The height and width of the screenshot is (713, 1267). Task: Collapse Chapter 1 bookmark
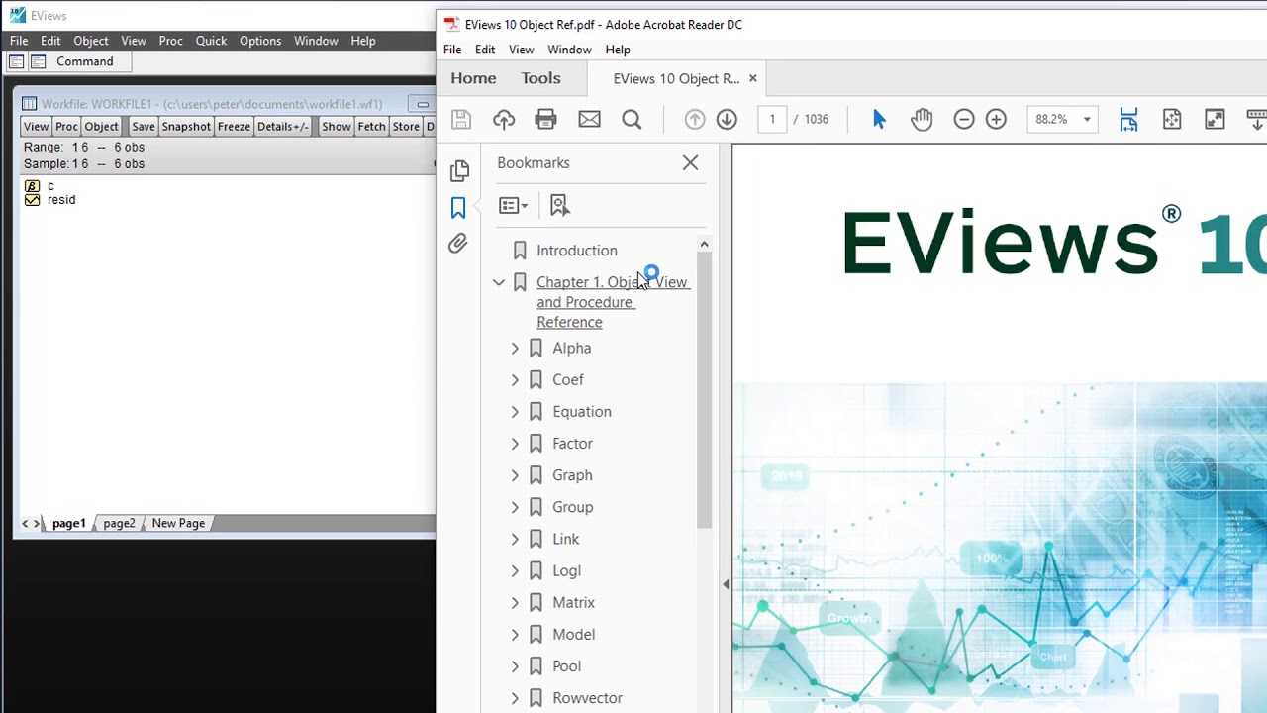[499, 283]
